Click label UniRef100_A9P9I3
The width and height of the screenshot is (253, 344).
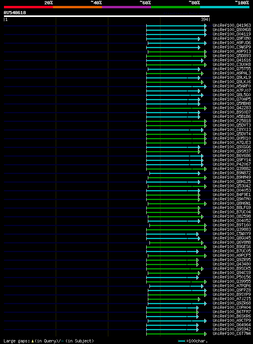(x=232, y=52)
